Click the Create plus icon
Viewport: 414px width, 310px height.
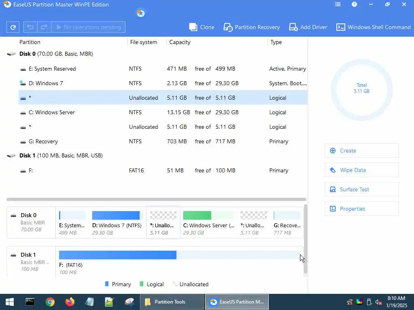tap(333, 151)
